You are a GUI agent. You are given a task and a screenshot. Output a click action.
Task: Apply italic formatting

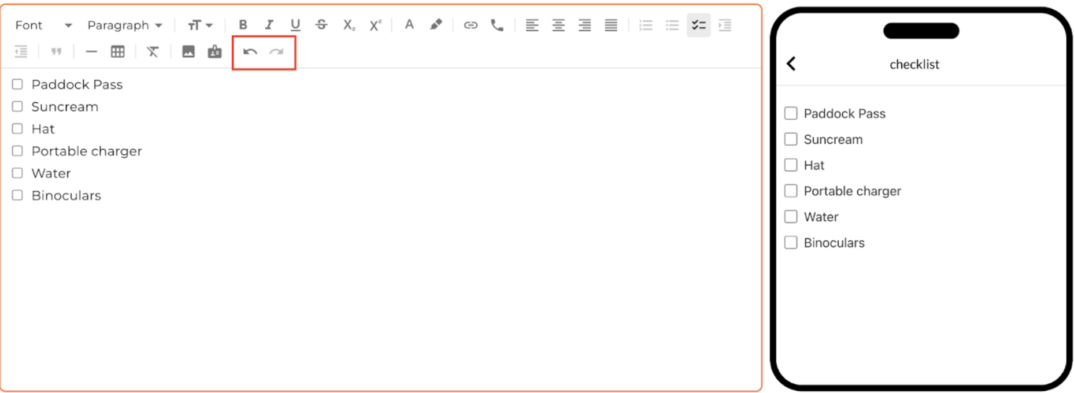(269, 25)
